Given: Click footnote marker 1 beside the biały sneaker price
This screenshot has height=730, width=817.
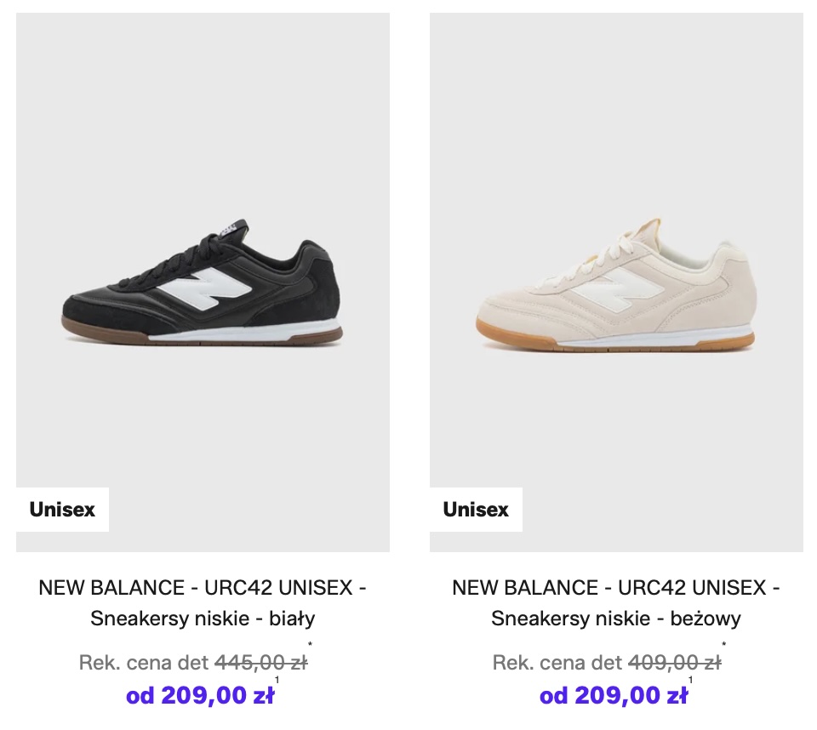Looking at the screenshot, I should (x=277, y=681).
